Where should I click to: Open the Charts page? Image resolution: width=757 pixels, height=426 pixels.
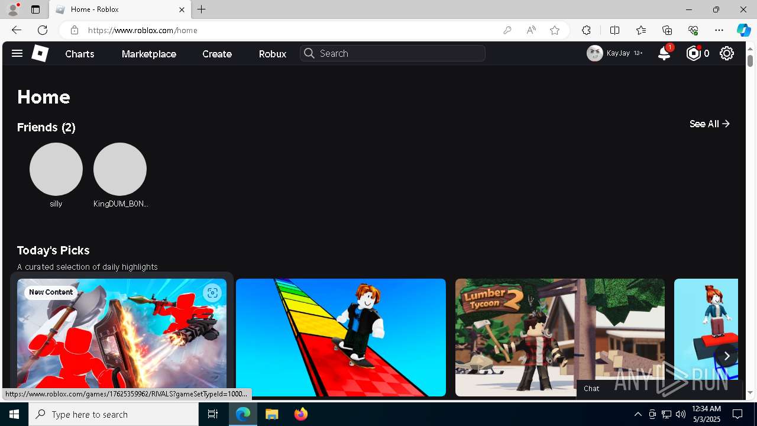[x=80, y=54]
